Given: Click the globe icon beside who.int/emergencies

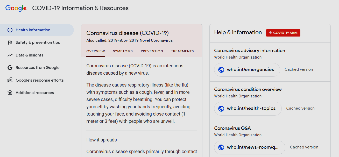Looking at the screenshot, I should coord(221,70).
